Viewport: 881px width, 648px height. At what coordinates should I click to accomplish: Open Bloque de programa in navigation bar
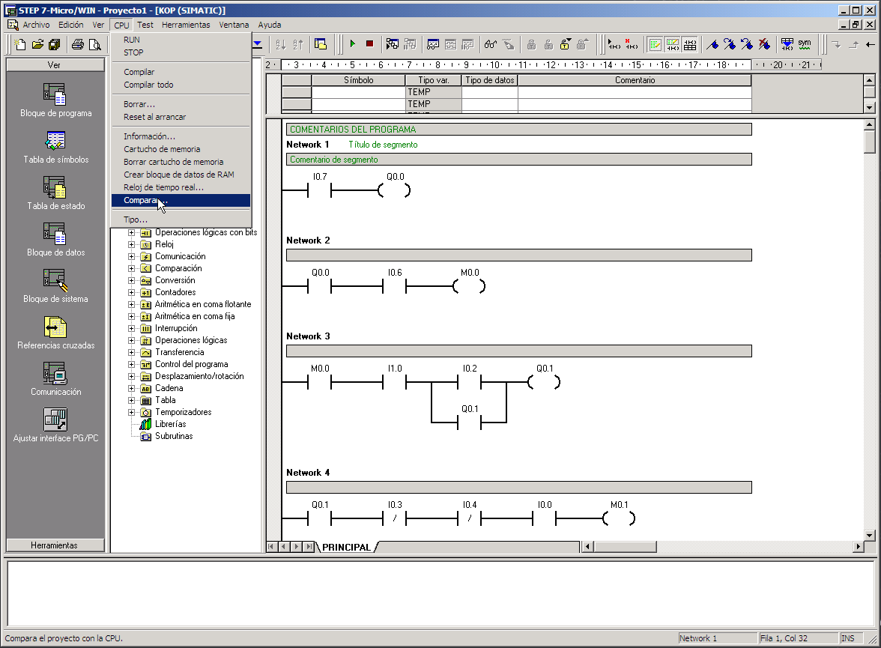55,100
